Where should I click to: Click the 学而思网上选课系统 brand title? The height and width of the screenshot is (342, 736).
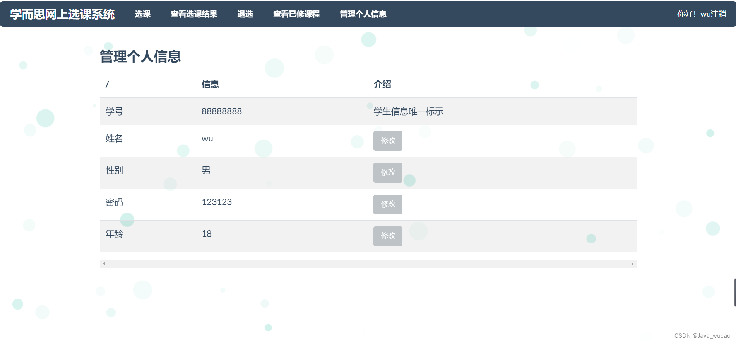62,14
